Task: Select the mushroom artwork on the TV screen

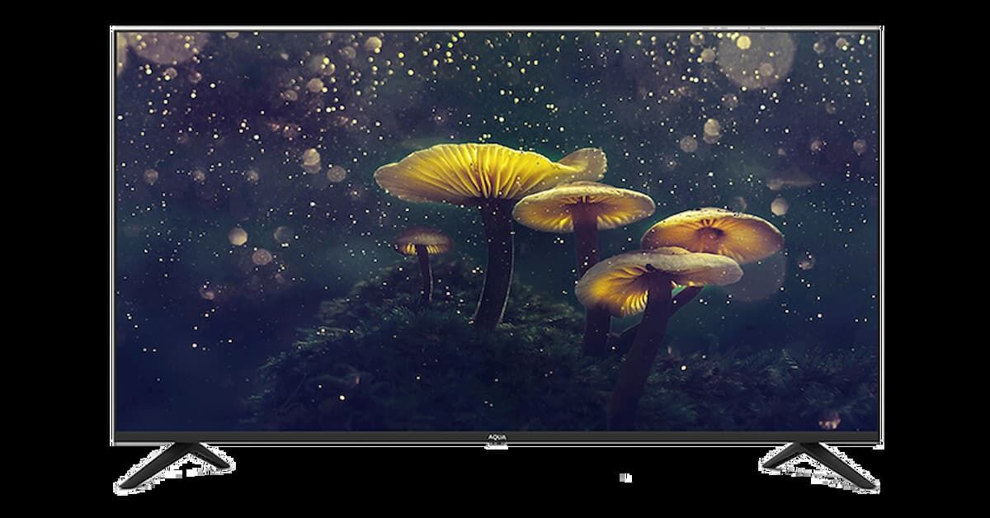Action: click(x=497, y=230)
